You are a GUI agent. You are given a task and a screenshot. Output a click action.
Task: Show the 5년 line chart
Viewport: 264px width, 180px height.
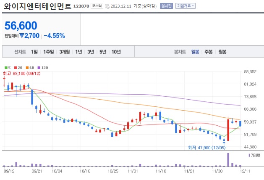pos(103,52)
